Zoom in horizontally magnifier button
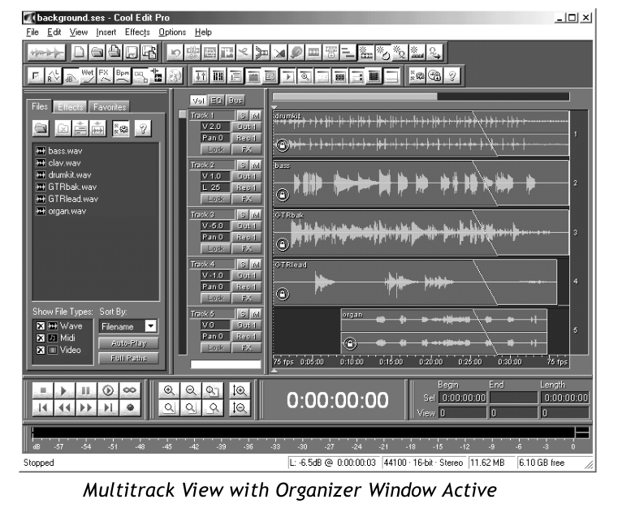This screenshot has height=521, width=618. (169, 390)
